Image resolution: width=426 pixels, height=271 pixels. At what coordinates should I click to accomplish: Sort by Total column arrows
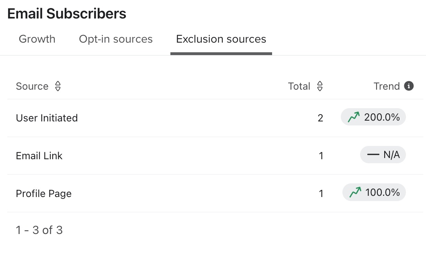pos(320,86)
